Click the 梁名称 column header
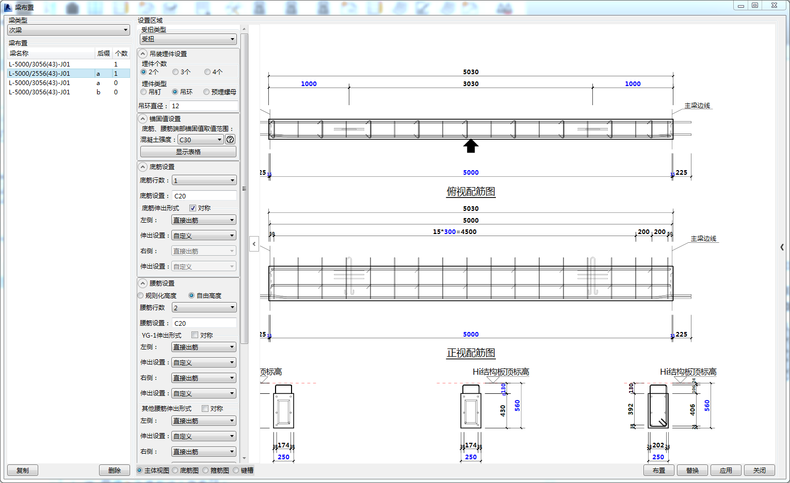Screen dimensions: 790x483 click(x=52, y=54)
